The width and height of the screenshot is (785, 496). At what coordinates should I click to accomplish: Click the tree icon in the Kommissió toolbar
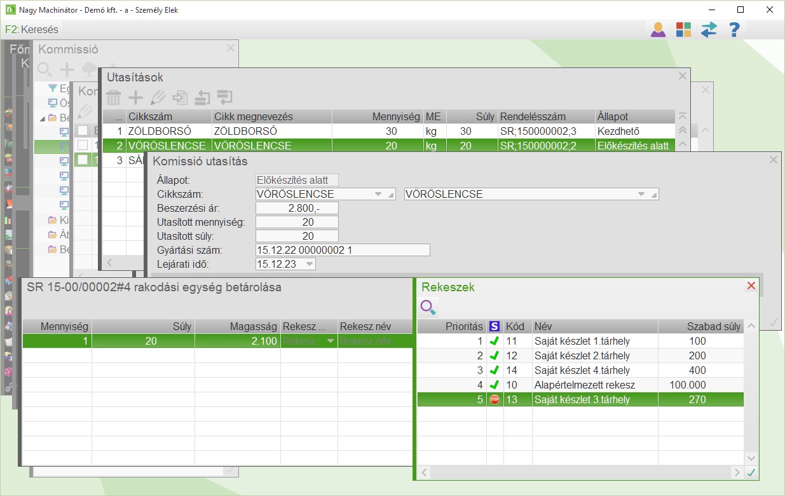coord(89,69)
